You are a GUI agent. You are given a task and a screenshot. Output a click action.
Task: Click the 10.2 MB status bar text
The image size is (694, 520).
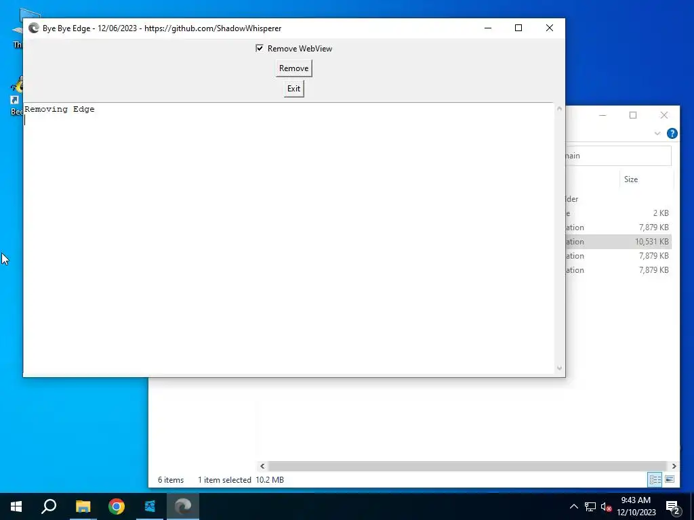(x=270, y=480)
